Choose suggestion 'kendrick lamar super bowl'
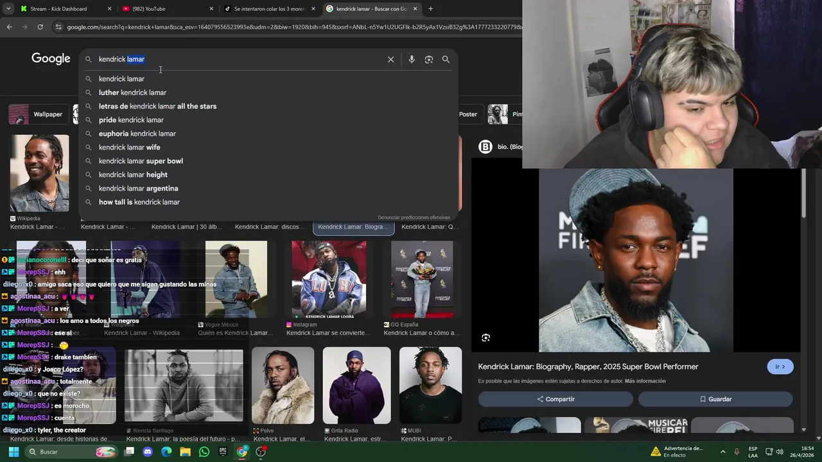This screenshot has width=822, height=462. (268, 161)
